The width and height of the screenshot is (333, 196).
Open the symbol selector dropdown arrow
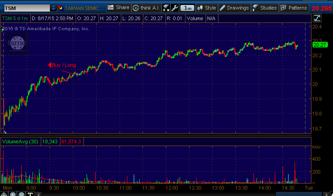(54, 8)
